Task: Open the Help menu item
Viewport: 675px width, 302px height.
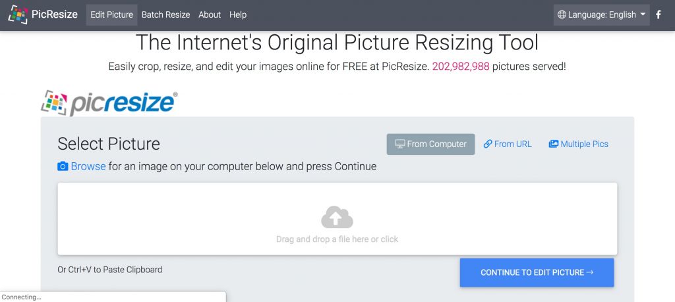Action: (238, 15)
